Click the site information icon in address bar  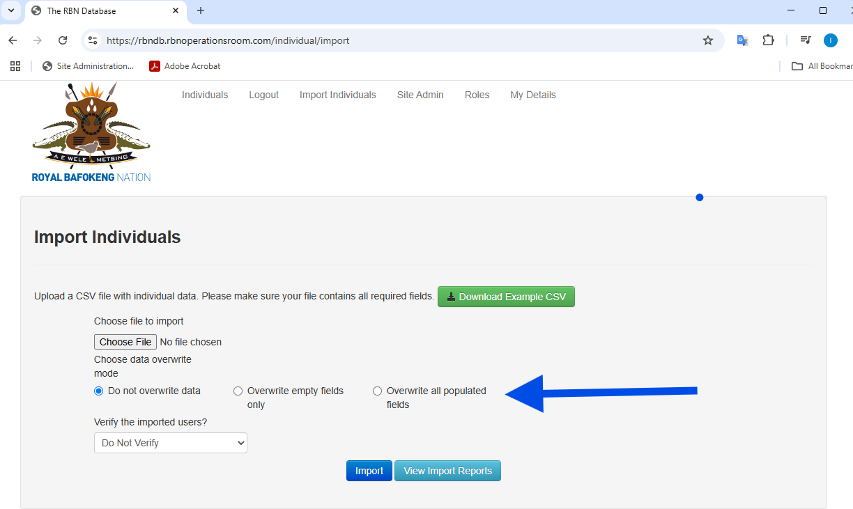click(93, 40)
